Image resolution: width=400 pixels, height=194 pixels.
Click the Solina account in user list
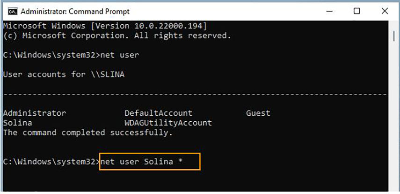[x=17, y=123]
